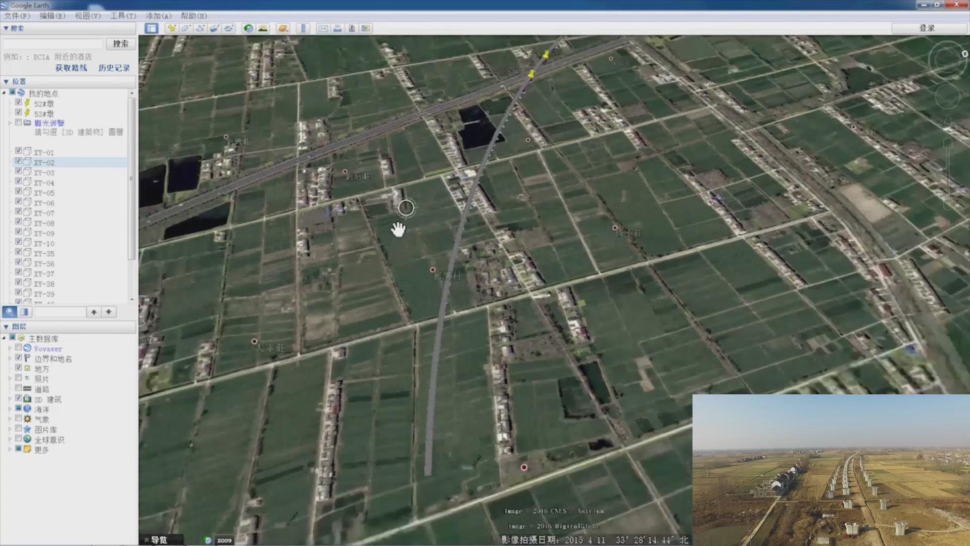The image size is (970, 546).
Task: Enable the 道路 layer checkbox
Action: coord(19,388)
